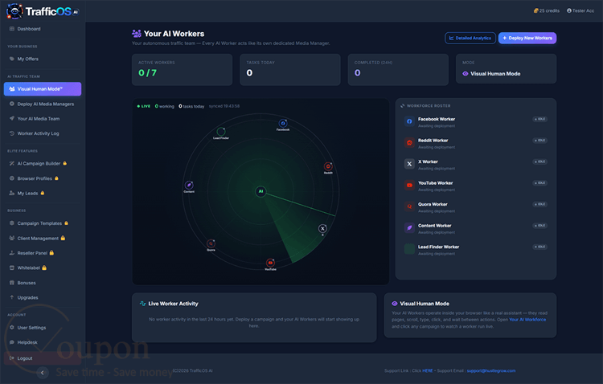Click Reddit Worker icon in roster
603x384 pixels.
coord(409,143)
